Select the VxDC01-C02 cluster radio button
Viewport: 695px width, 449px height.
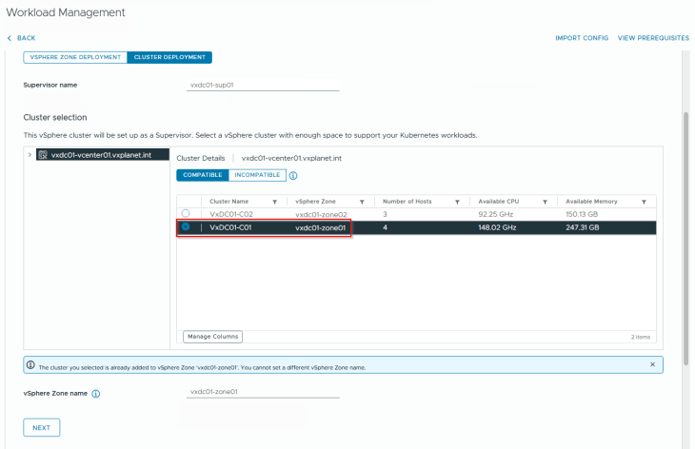tap(186, 214)
